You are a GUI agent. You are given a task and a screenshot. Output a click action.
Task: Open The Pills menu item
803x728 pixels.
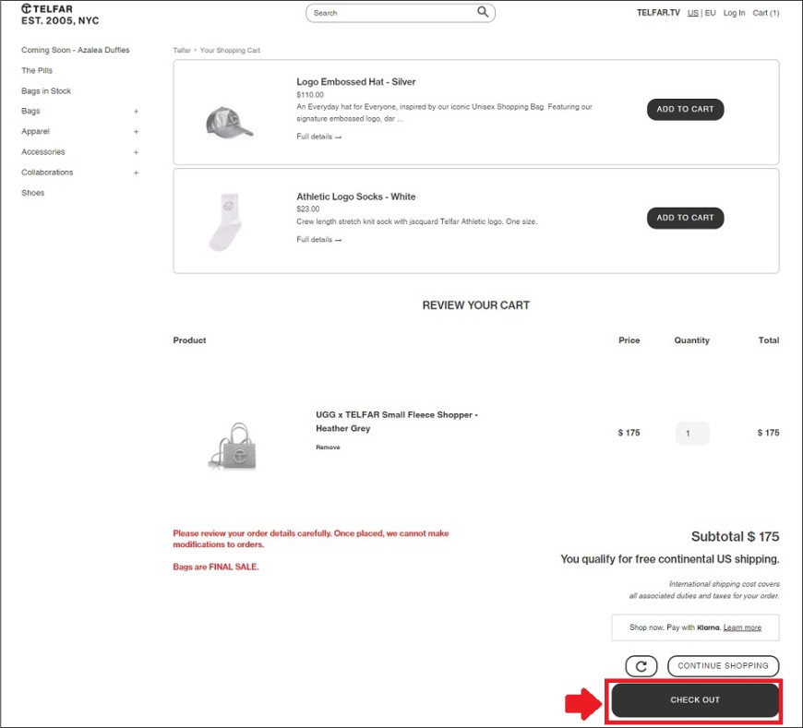pos(37,70)
